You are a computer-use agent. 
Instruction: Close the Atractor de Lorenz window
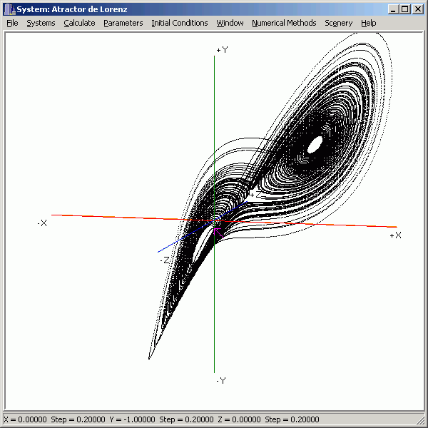coord(417,9)
